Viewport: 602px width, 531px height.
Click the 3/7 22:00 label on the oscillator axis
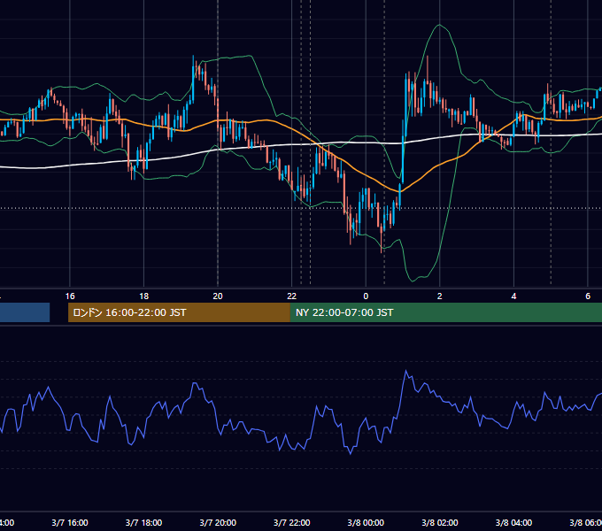292,522
